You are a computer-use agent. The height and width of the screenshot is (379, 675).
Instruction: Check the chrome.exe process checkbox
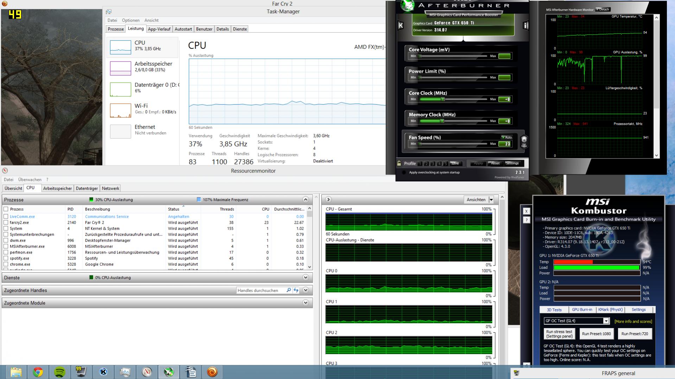[6, 264]
